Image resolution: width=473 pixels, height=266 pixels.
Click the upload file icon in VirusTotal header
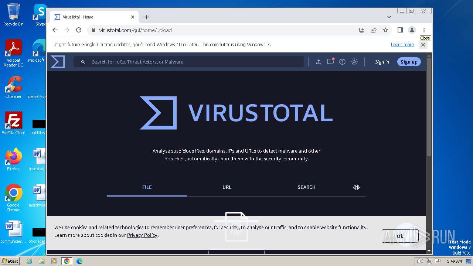click(319, 62)
